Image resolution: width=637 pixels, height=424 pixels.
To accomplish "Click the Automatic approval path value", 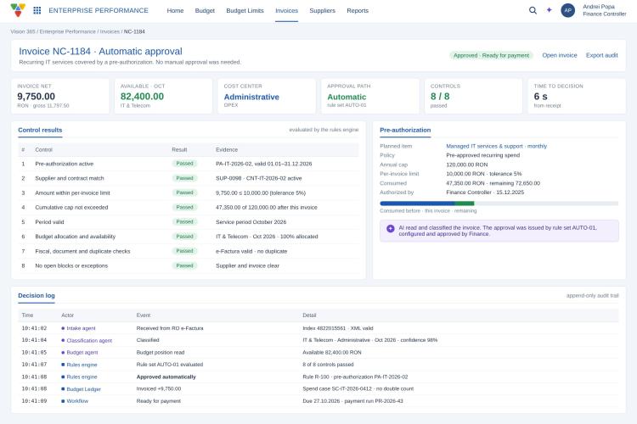I will pos(347,97).
